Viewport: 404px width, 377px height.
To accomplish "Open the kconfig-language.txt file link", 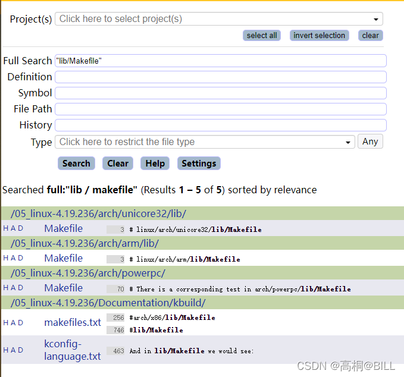I will point(73,350).
